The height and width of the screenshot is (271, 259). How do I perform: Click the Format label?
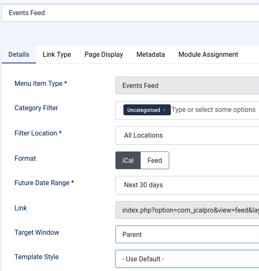click(25, 159)
